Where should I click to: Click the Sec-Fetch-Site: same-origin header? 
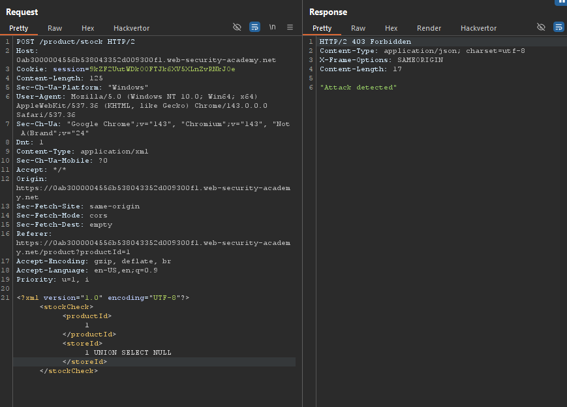78,206
